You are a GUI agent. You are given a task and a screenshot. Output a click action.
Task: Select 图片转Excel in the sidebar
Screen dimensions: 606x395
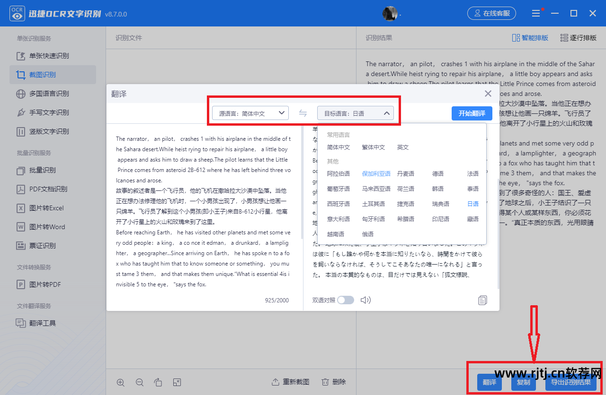click(46, 208)
